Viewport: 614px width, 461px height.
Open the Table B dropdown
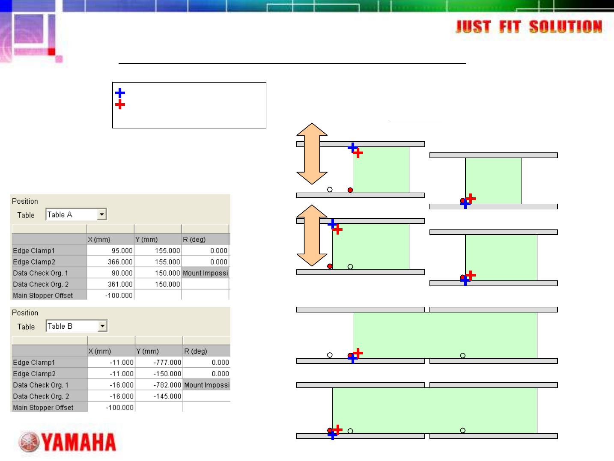pos(102,326)
